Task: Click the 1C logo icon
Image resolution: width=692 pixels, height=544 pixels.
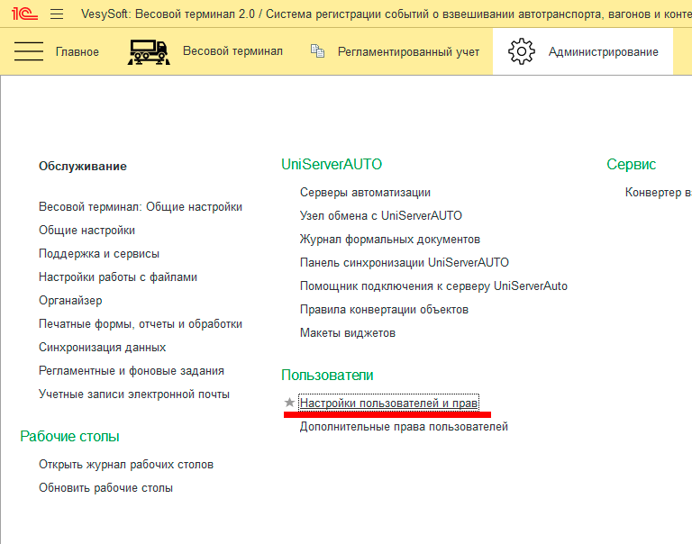Action: [x=24, y=14]
